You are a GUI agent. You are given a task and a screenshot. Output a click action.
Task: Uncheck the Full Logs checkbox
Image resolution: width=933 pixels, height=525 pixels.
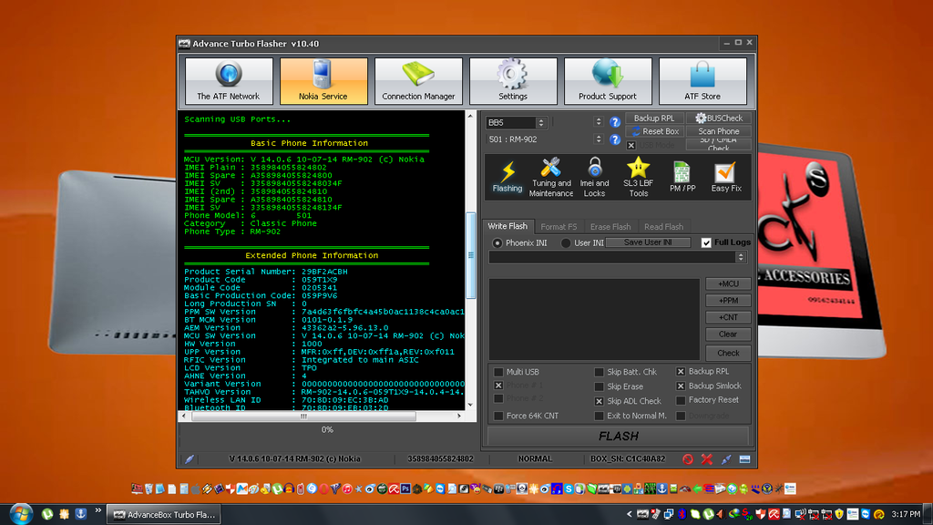tap(706, 242)
